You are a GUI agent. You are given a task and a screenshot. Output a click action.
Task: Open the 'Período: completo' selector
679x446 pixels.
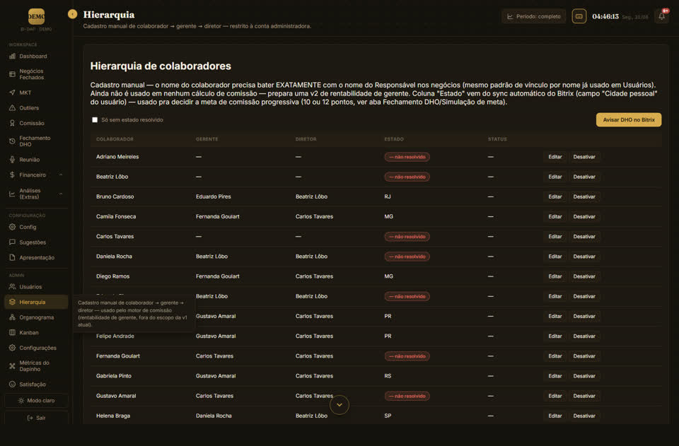tap(534, 16)
